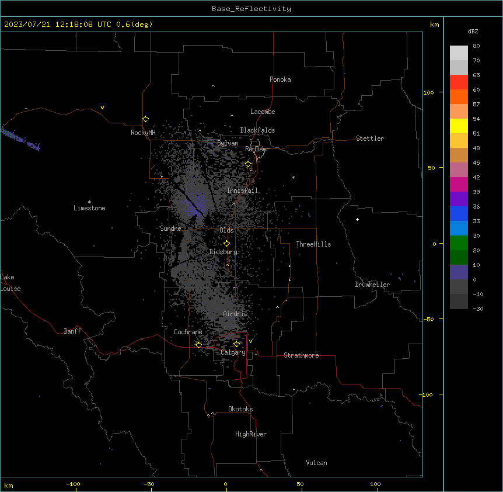This screenshot has height=492, width=503.
Task: Click the Airdrie city label
Action: point(235,314)
